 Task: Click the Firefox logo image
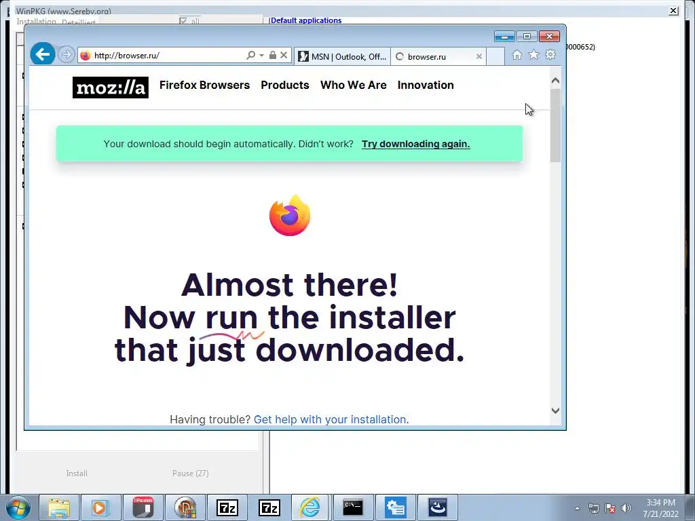290,215
